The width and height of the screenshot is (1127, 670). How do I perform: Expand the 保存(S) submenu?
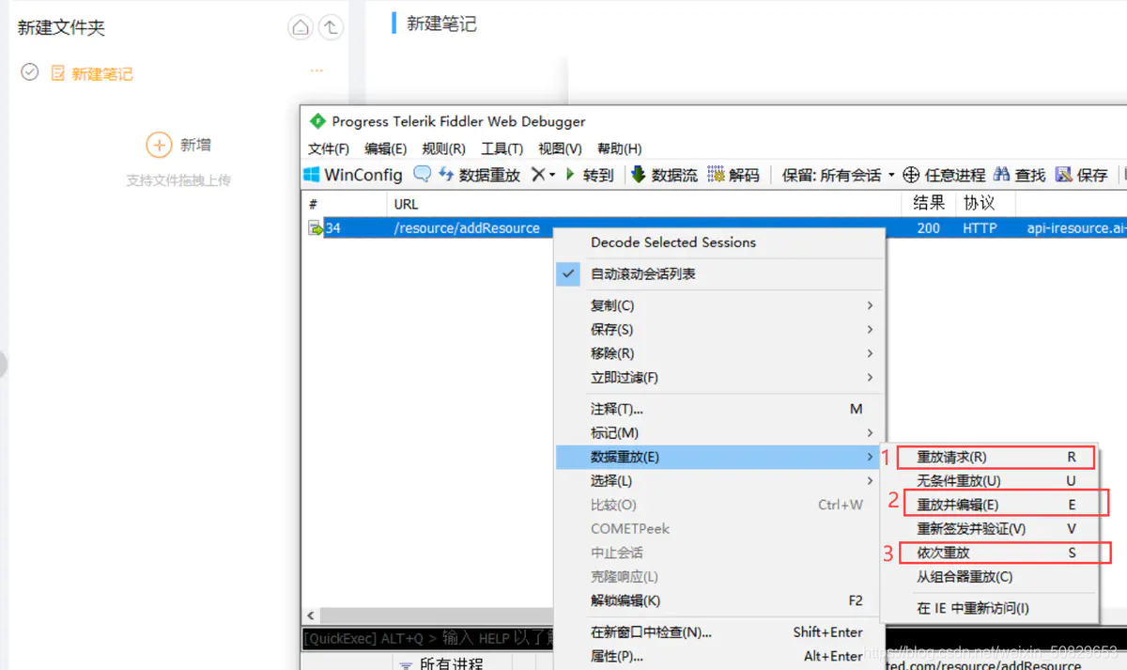pos(720,330)
